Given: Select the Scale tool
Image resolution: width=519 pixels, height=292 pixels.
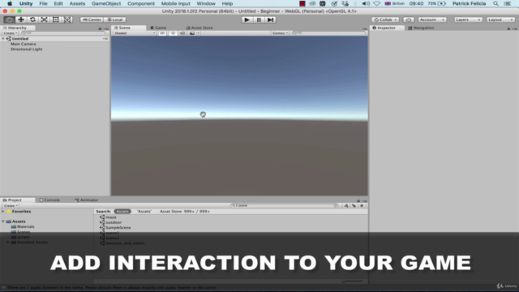Looking at the screenshot, I should [44, 19].
